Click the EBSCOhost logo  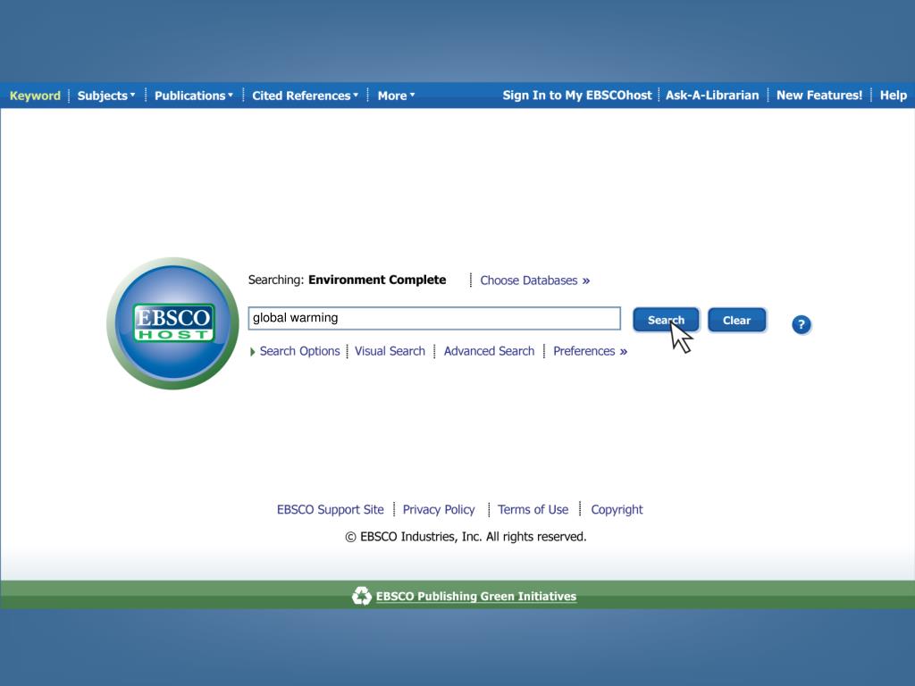172,323
